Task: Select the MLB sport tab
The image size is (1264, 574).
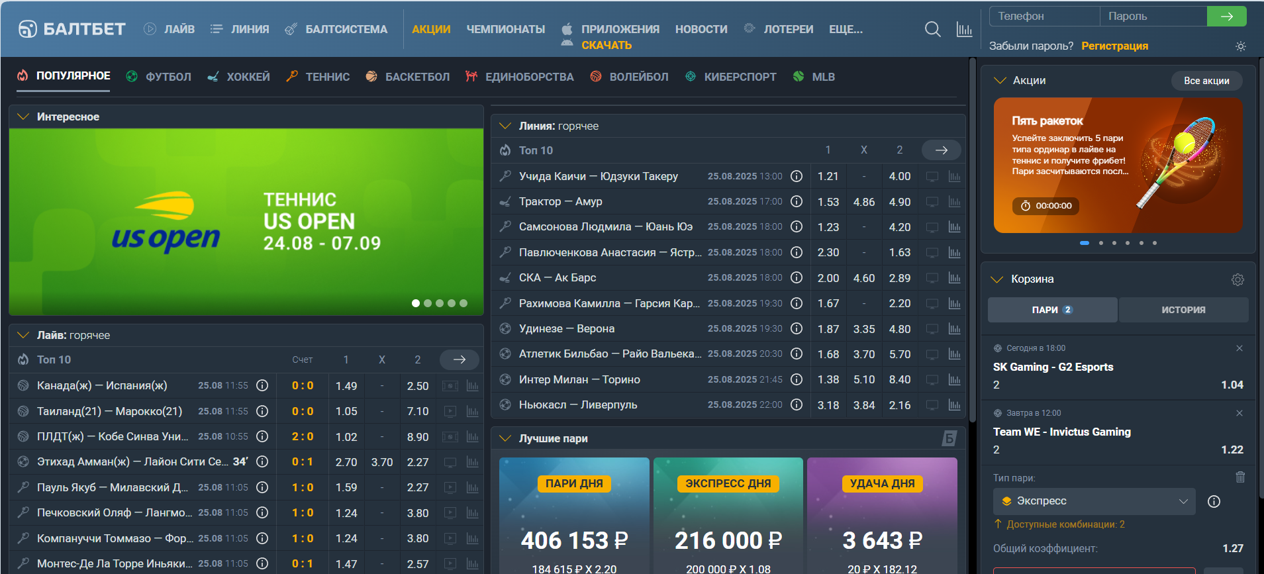Action: point(814,77)
